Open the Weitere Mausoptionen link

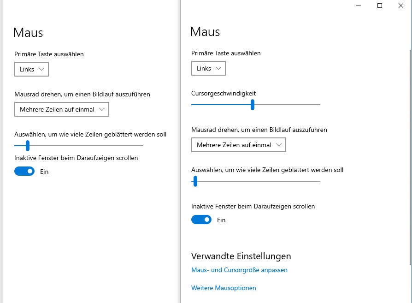click(x=224, y=288)
